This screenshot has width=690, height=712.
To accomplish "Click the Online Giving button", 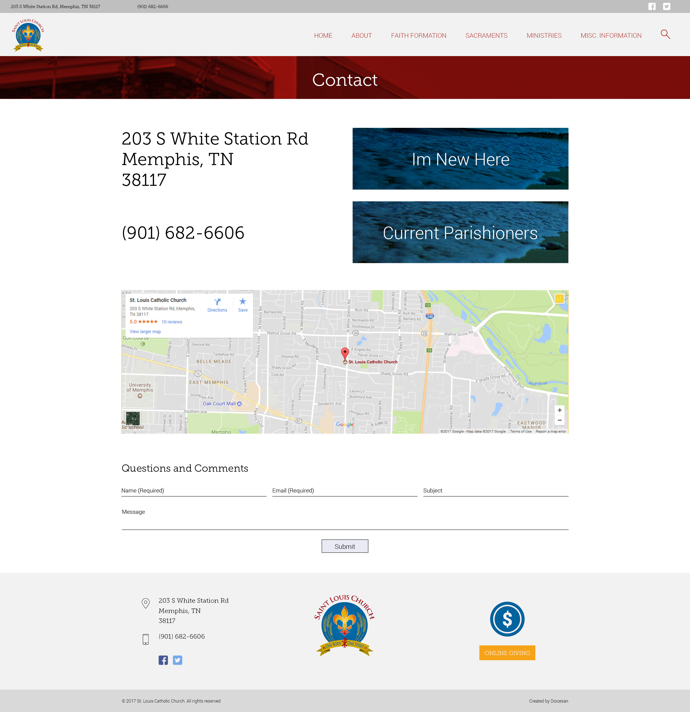I will click(507, 653).
